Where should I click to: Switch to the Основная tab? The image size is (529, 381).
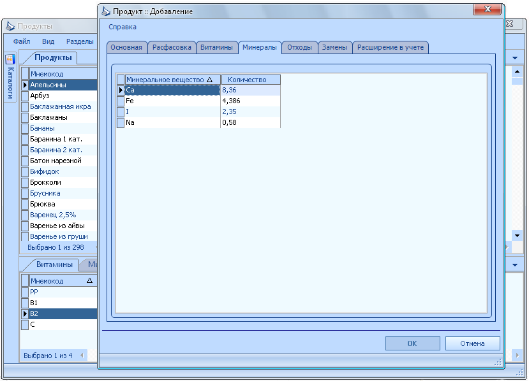coord(126,48)
